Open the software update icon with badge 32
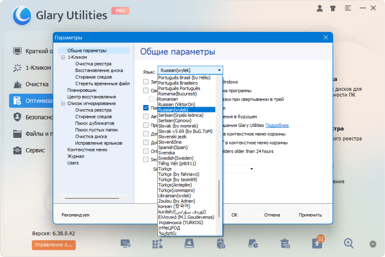Image resolution: width=385 pixels, height=257 pixels. [317, 243]
